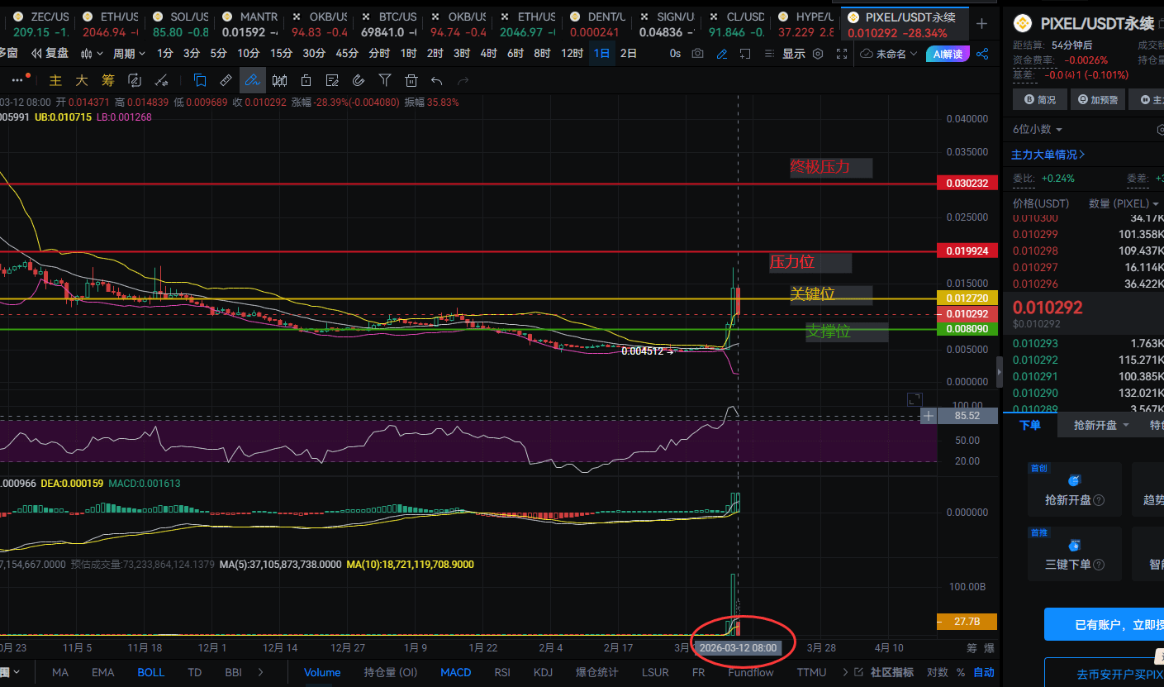This screenshot has height=687, width=1164.
Task: Enable the RSI indicator
Action: coord(502,672)
